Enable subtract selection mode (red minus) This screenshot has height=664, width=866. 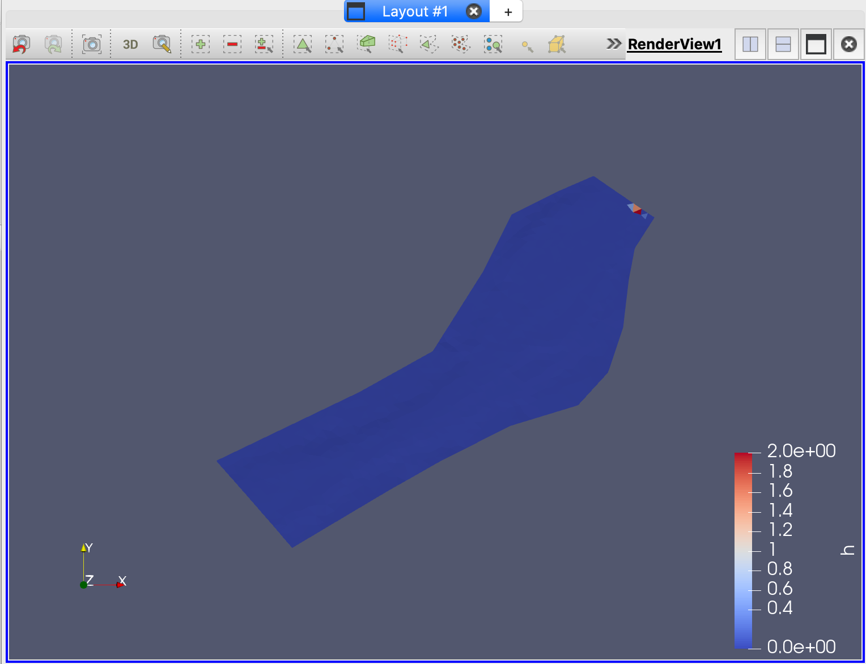(x=232, y=44)
